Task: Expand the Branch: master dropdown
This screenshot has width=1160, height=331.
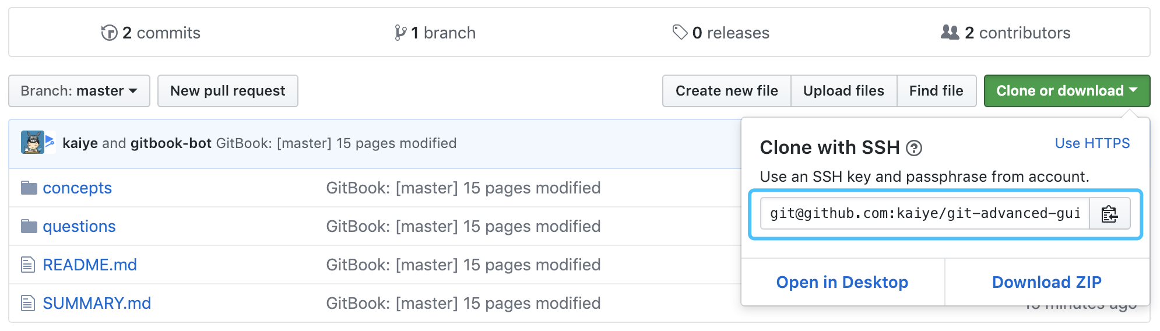Action: pyautogui.click(x=79, y=91)
